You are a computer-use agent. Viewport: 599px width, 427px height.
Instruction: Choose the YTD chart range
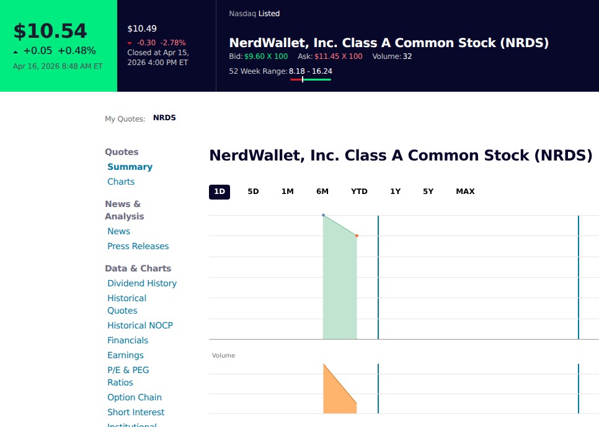point(359,191)
